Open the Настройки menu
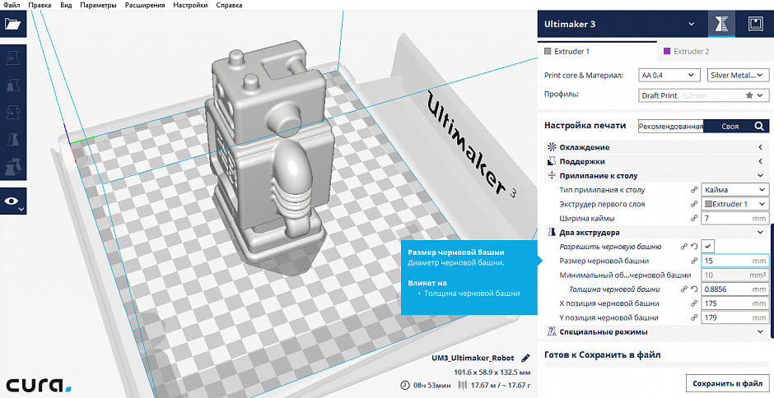Screen dimensions: 774x398 [x=190, y=5]
